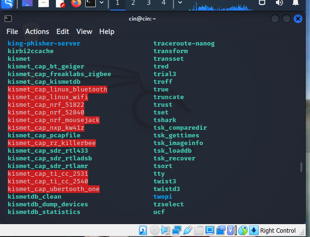Click the tsk_recover entry

[174, 158]
